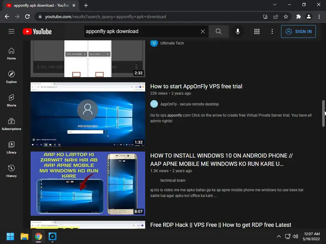
Task: Open the Windows Start menu
Action: click(10, 236)
